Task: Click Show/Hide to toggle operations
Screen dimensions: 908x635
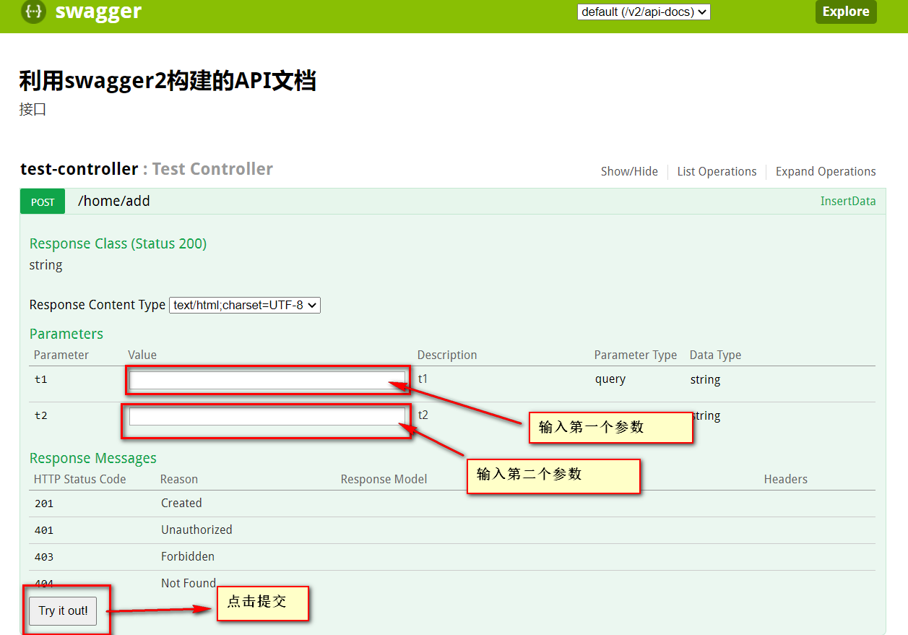Action: (x=629, y=171)
